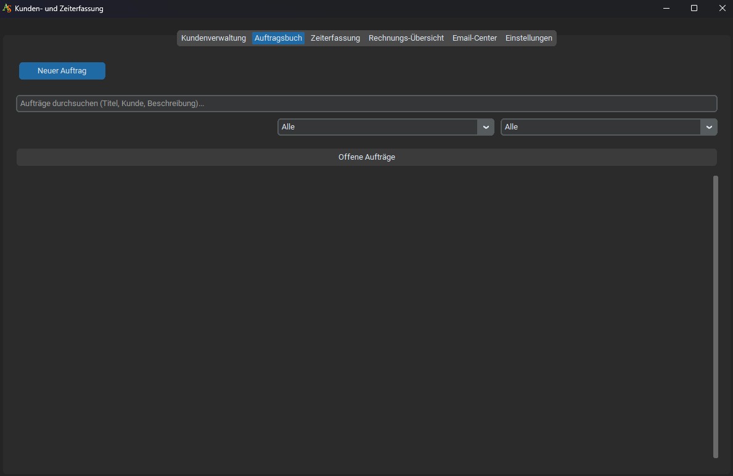This screenshot has width=733, height=476.
Task: Switch to the Zeiterfassung tab
Action: 335,38
